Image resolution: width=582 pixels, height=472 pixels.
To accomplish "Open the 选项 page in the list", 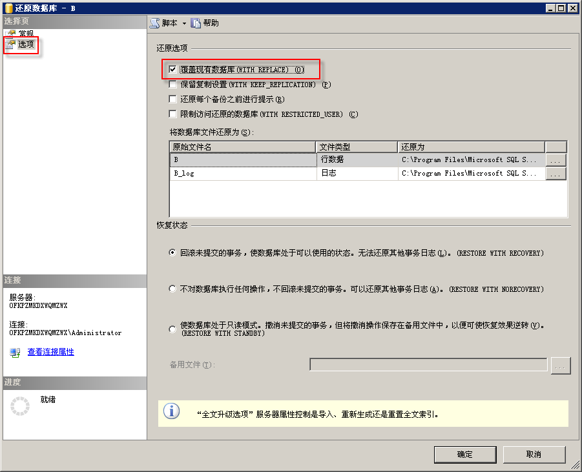I will point(26,45).
